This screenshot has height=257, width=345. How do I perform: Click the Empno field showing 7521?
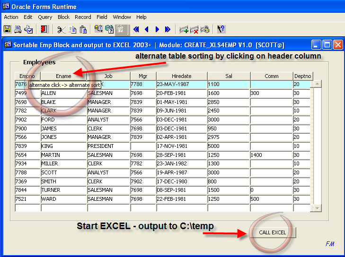point(27,199)
